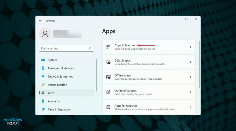Click the Apps sidebar icon

tap(43, 93)
